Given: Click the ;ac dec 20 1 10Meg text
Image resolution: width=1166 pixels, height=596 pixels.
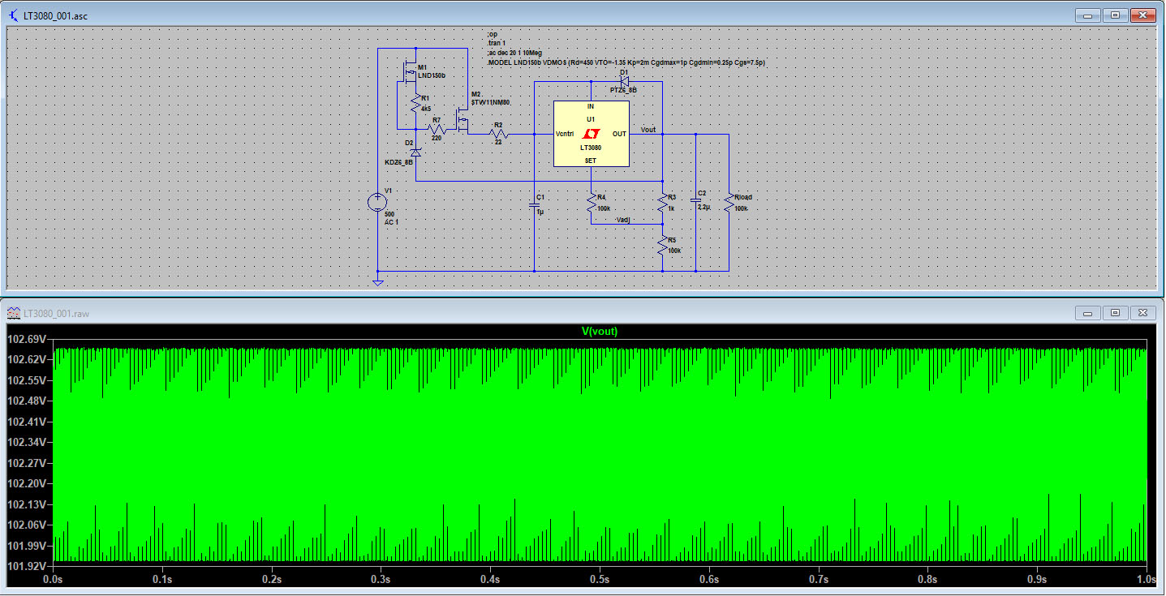Looking at the screenshot, I should tap(514, 52).
